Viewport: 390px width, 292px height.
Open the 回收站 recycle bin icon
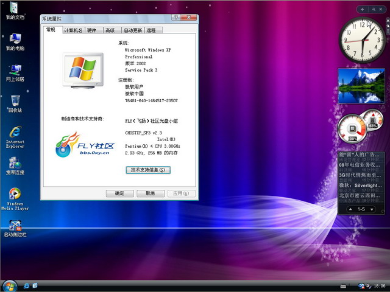tap(15, 103)
